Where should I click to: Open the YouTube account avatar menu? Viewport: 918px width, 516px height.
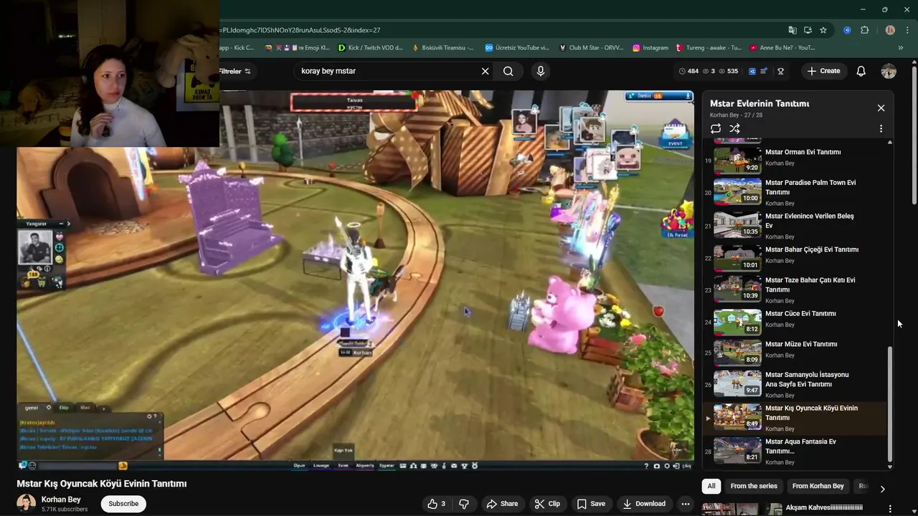[889, 71]
